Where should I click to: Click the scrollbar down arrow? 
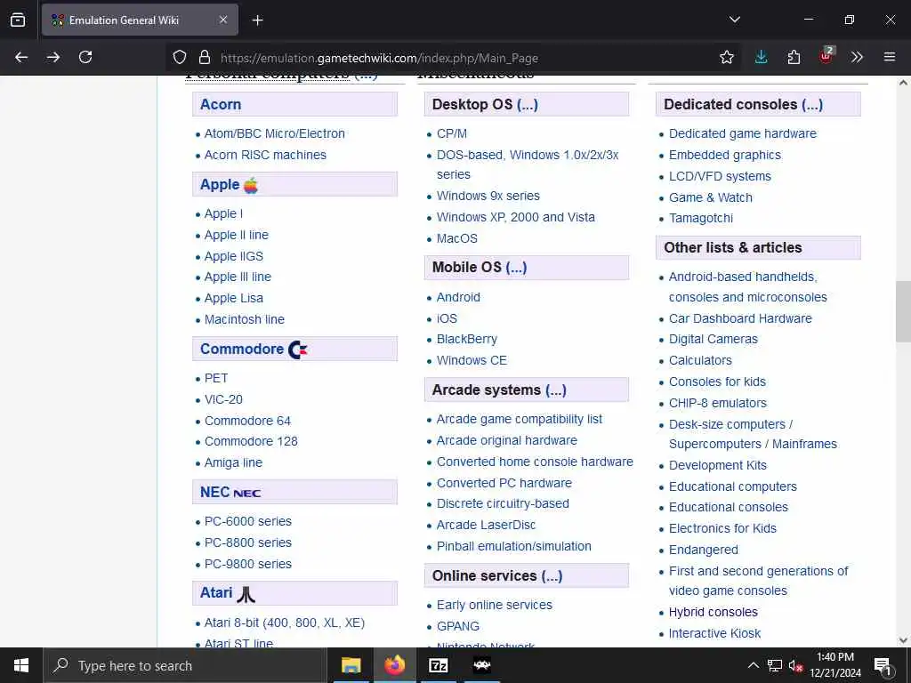[903, 640]
